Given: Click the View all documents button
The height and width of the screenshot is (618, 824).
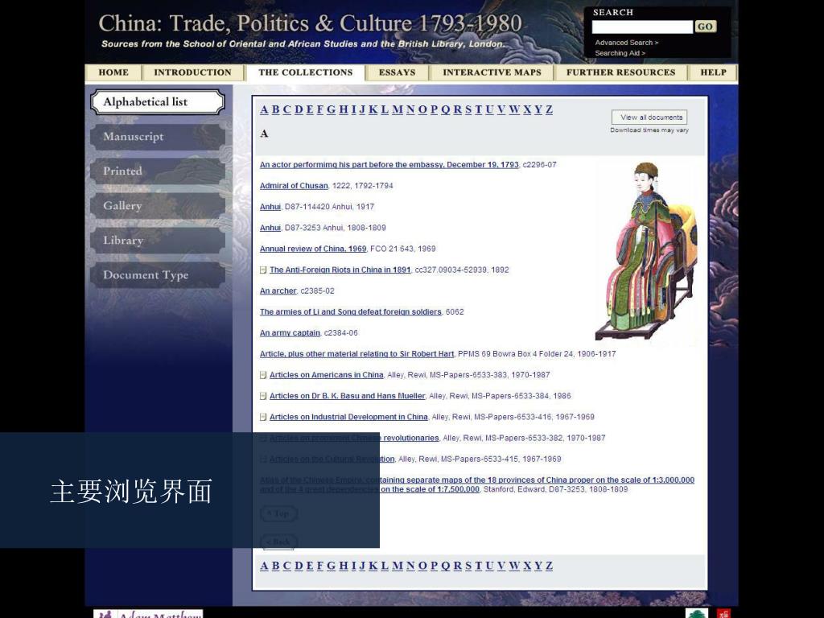Looking at the screenshot, I should [x=649, y=117].
